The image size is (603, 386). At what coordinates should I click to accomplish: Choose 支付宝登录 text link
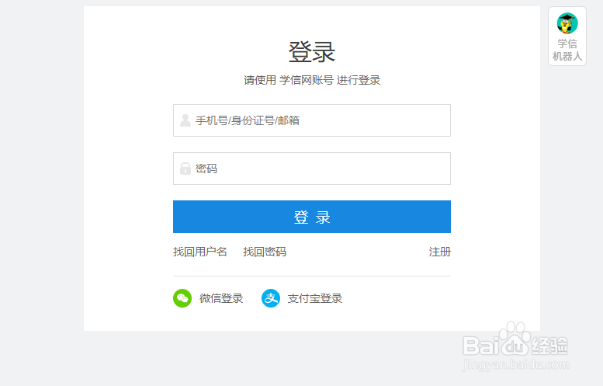(315, 299)
